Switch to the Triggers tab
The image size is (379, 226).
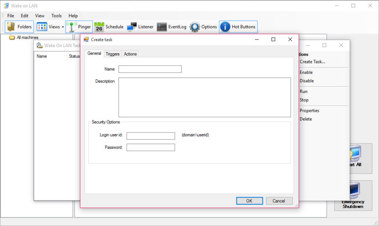113,54
